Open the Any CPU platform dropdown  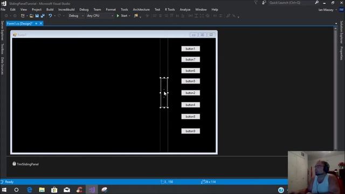coord(100,16)
